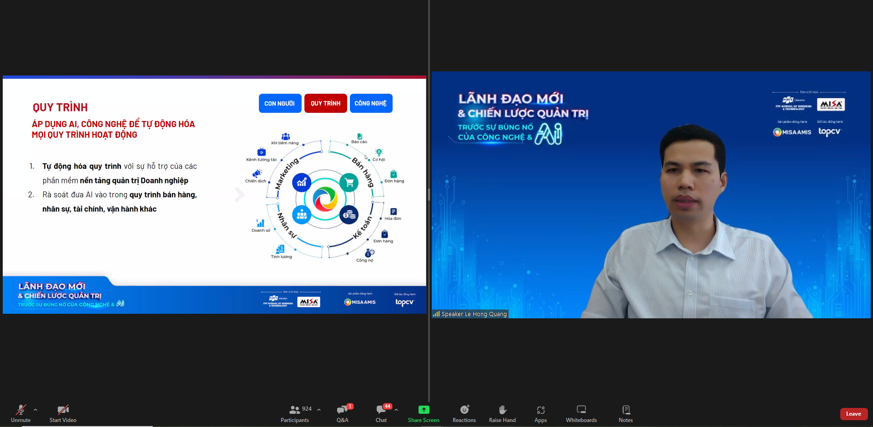Viewport: 873px width, 427px height.
Task: Open the Chat panel
Action: coord(381,413)
